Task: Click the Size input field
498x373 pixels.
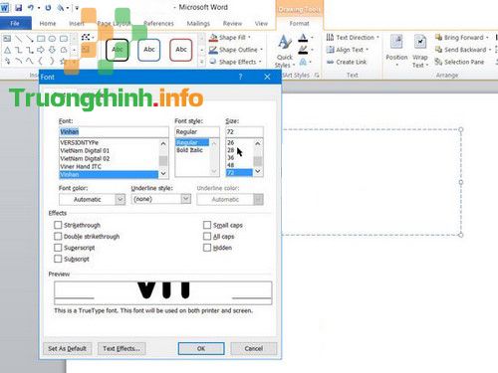Action: [x=244, y=131]
